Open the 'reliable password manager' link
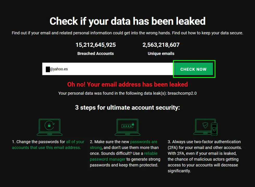The image size is (255, 187). [x=108, y=159]
